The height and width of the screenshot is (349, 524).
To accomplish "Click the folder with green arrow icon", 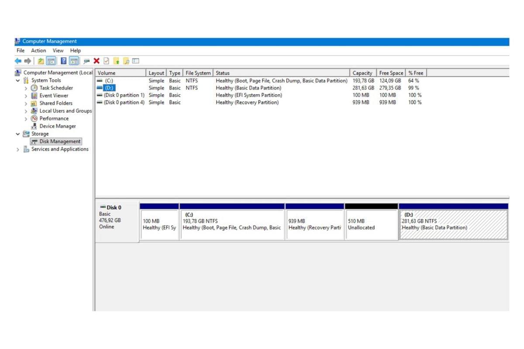I will pyautogui.click(x=117, y=61).
